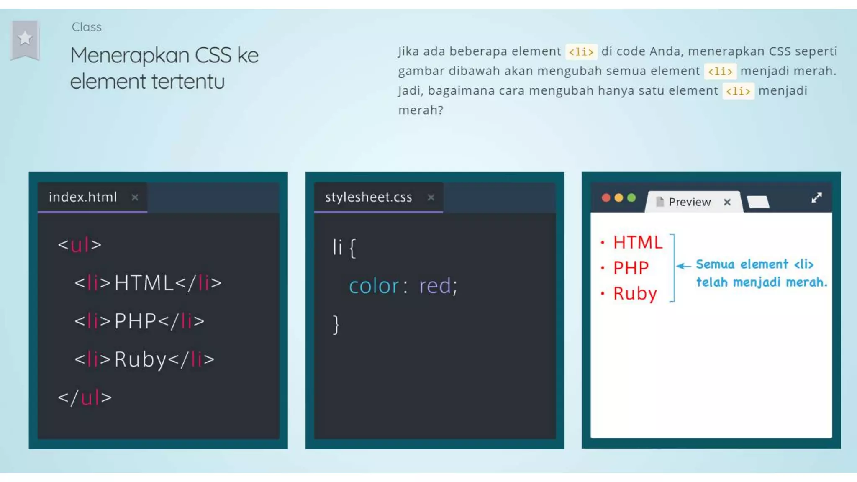This screenshot has height=482, width=857.
Task: Open the blank new tab in Preview
Action: [x=758, y=202]
